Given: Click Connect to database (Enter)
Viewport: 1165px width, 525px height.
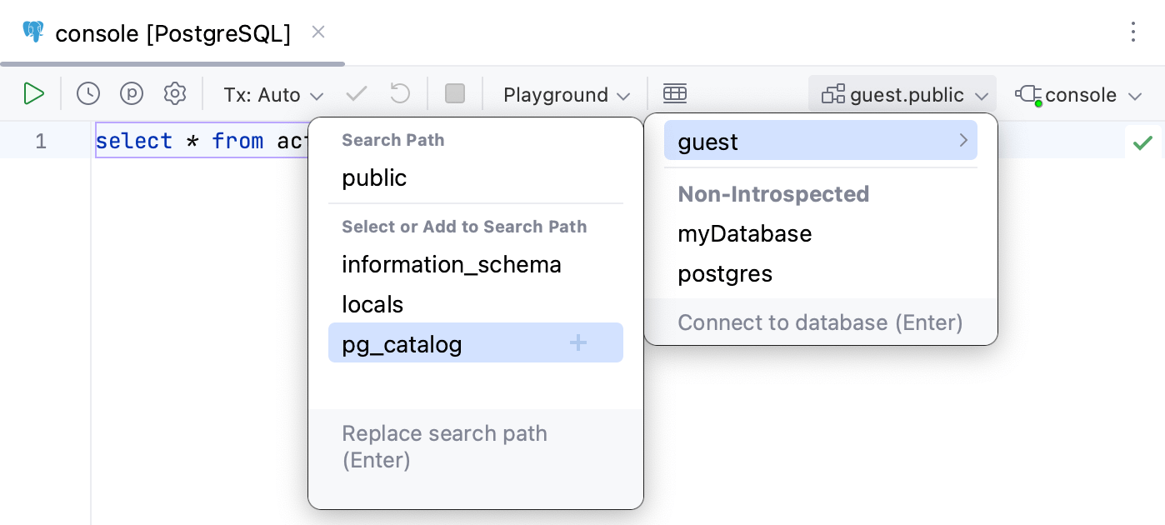Looking at the screenshot, I should (820, 322).
